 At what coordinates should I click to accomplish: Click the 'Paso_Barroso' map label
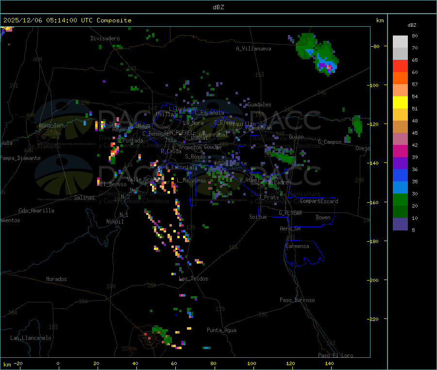(297, 300)
